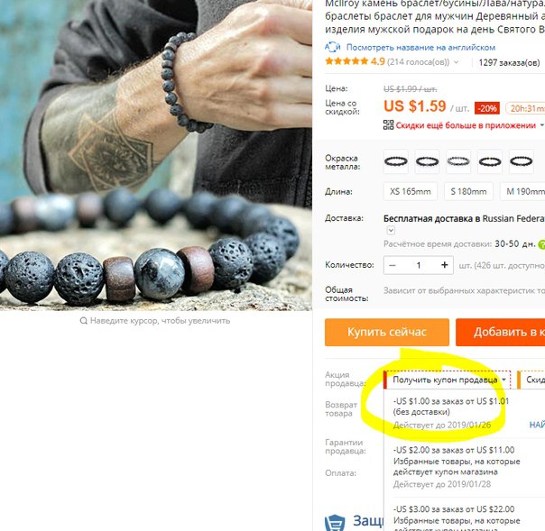Expand the ratings breakdown chevron
Image resolution: width=545 pixels, height=531 pixels.
click(x=457, y=62)
